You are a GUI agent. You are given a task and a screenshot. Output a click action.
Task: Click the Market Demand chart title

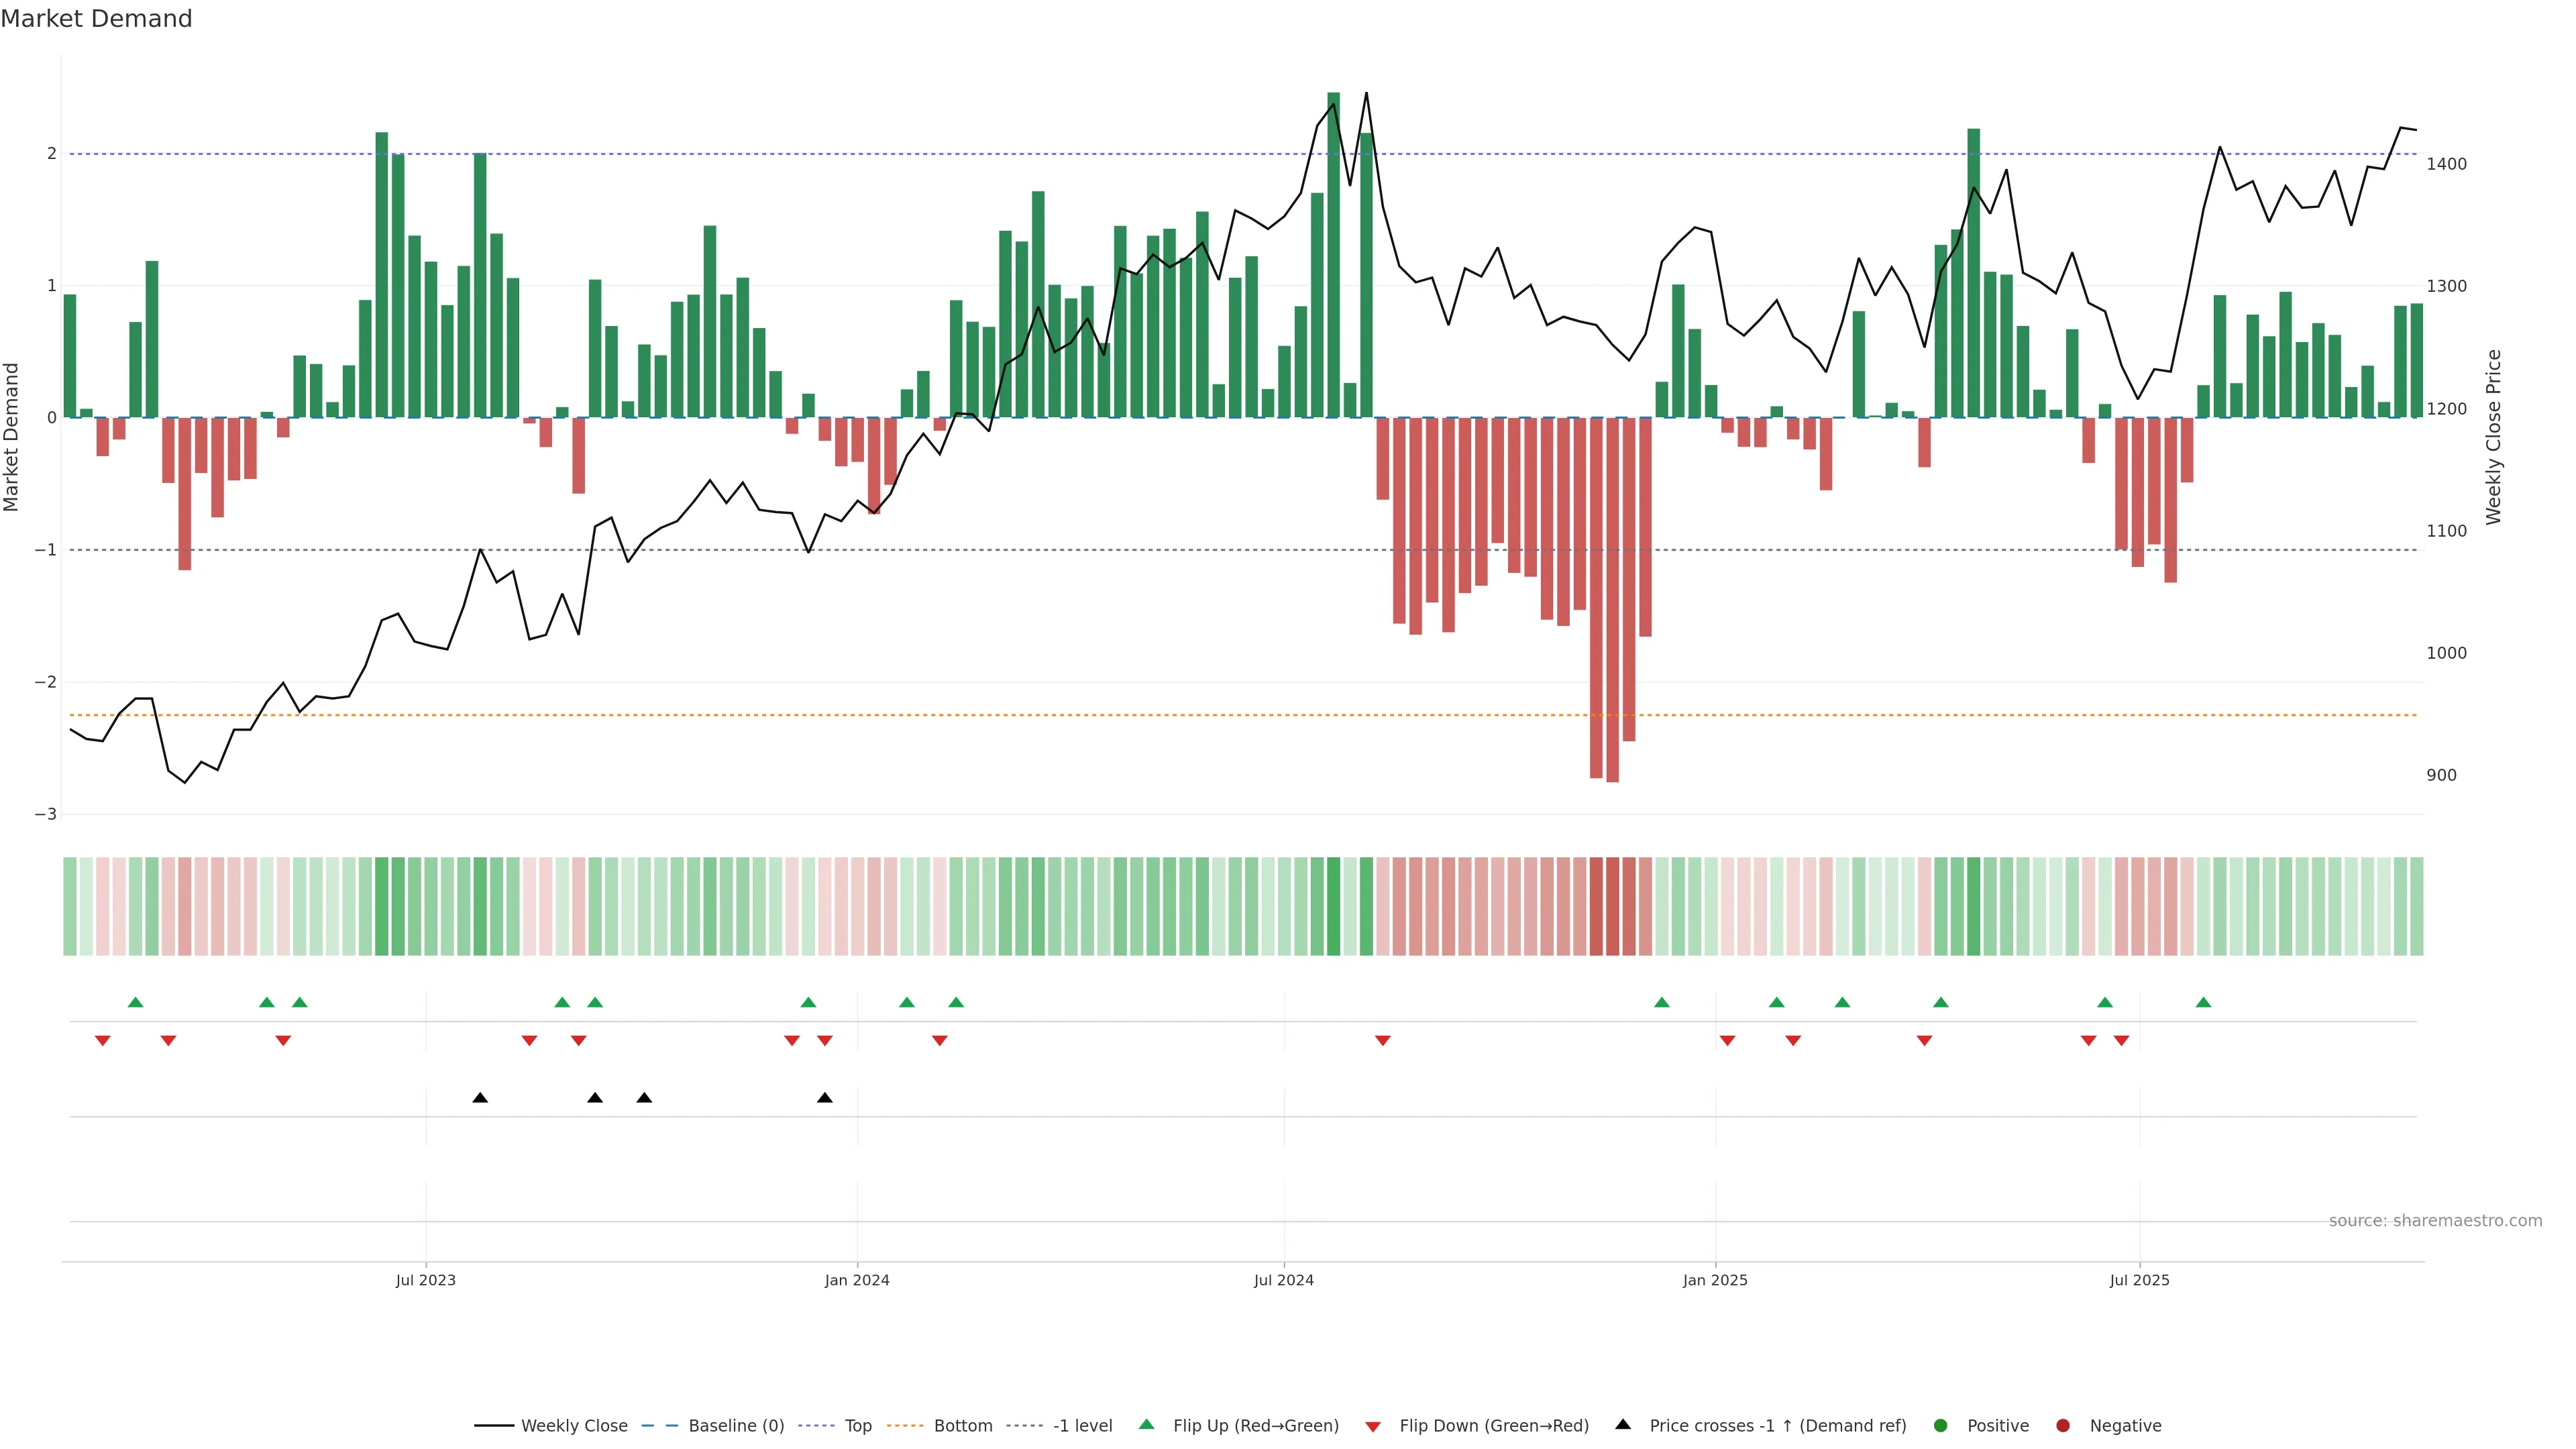click(x=96, y=19)
